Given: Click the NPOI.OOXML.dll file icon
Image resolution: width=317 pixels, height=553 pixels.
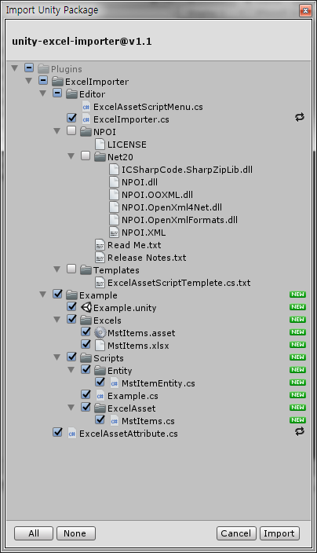Looking at the screenshot, I should [114, 195].
